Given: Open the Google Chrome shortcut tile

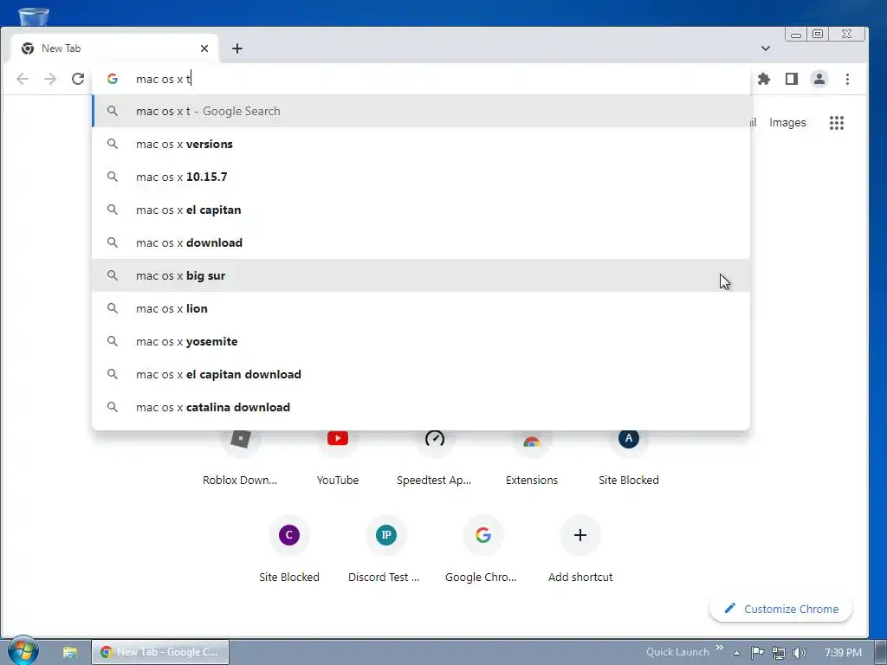Looking at the screenshot, I should pos(482,548).
